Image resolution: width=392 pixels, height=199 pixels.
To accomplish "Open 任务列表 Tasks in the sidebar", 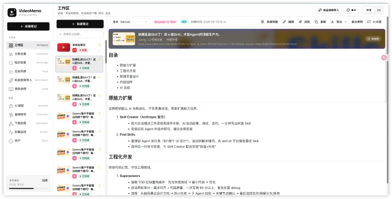I will tap(28, 71).
